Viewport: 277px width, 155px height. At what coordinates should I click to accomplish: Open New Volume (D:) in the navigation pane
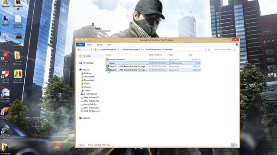coord(91,97)
